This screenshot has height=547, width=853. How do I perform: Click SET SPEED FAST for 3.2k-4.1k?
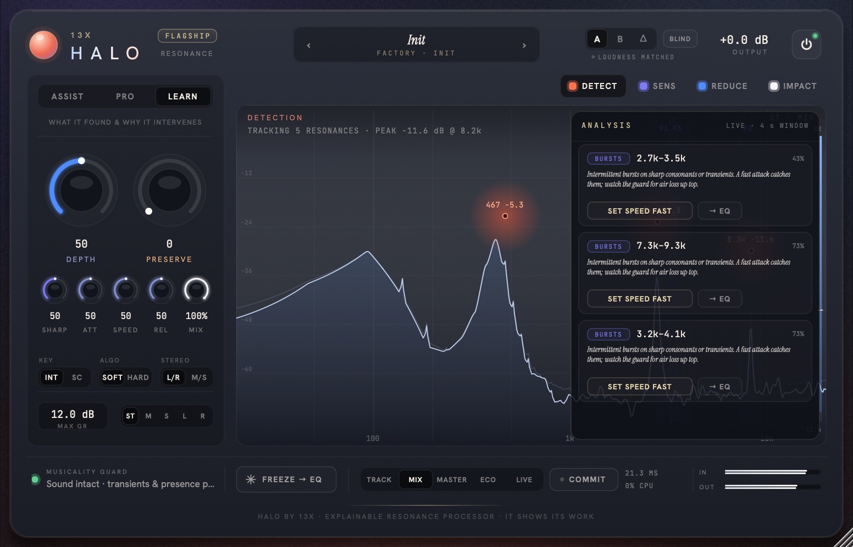coord(640,387)
